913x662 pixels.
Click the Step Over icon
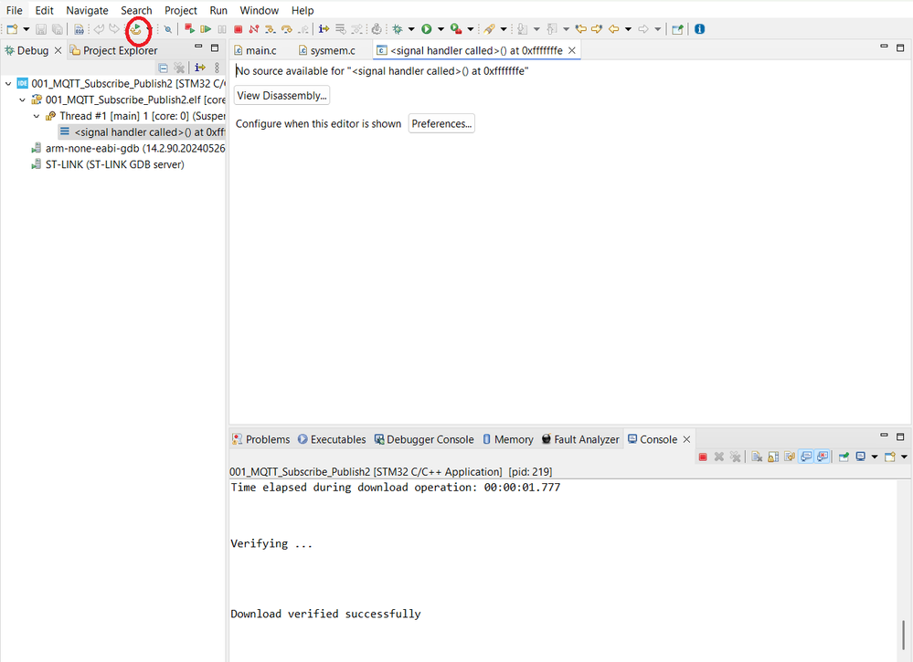point(286,29)
